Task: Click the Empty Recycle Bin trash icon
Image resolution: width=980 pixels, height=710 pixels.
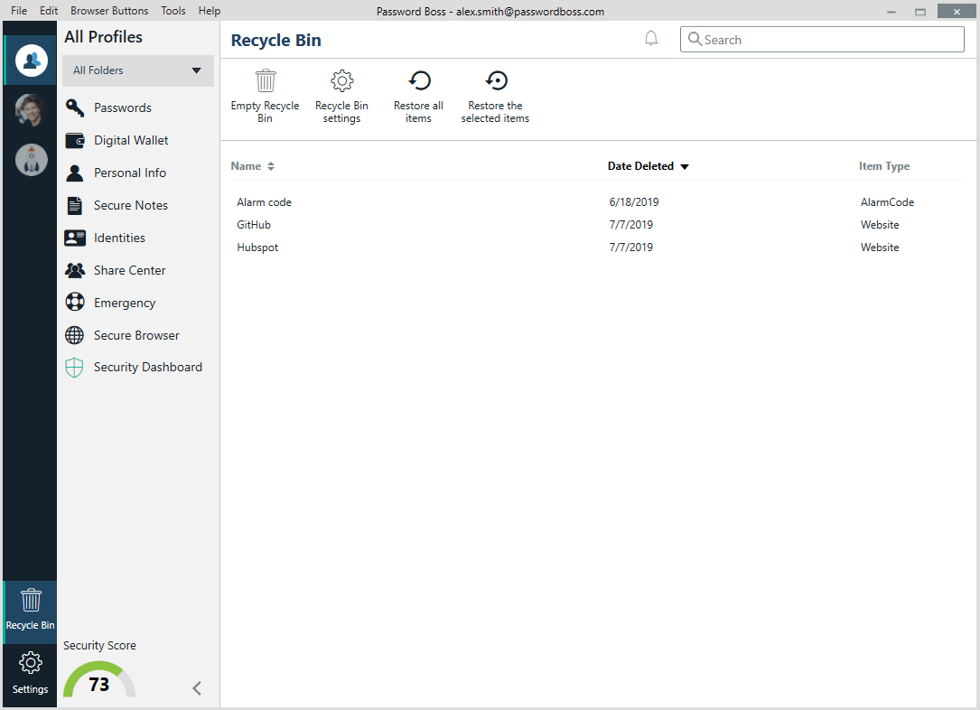Action: point(265,80)
